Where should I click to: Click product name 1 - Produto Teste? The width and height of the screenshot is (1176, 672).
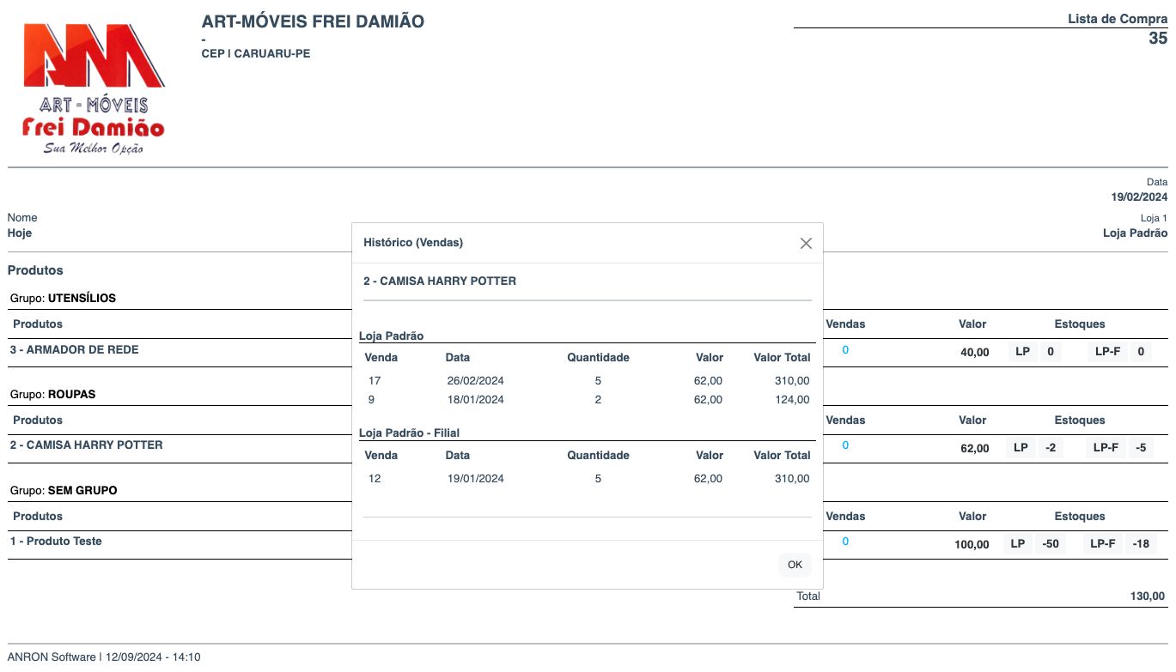click(56, 542)
